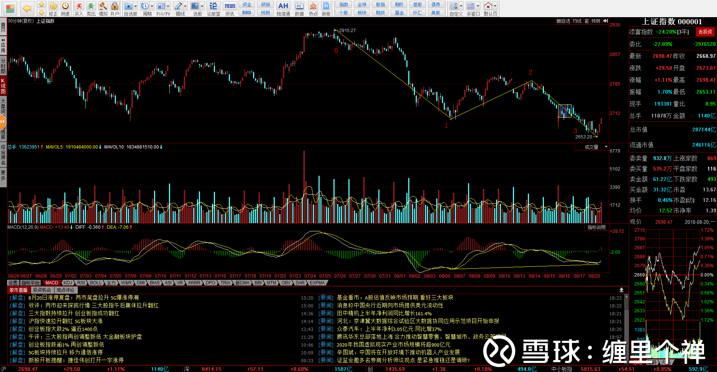The image size is (717, 372).
Task: Collapse the right panel with the arrow button
Action: (606, 21)
